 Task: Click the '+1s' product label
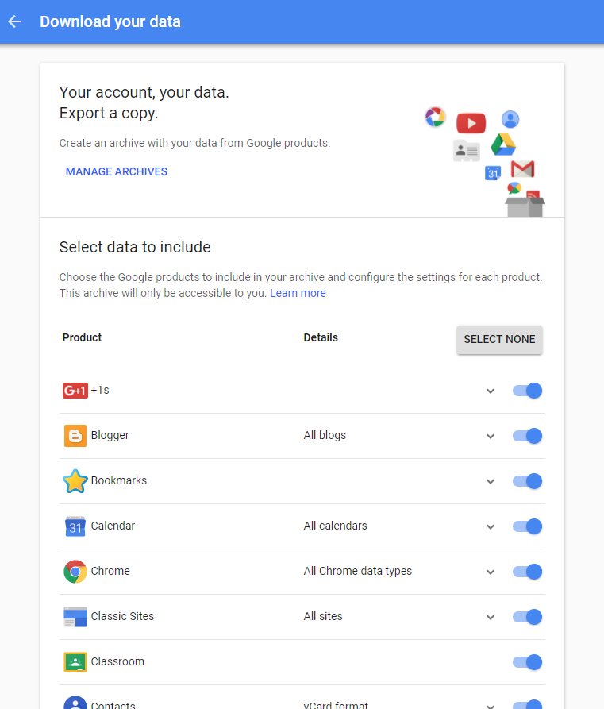click(x=100, y=390)
